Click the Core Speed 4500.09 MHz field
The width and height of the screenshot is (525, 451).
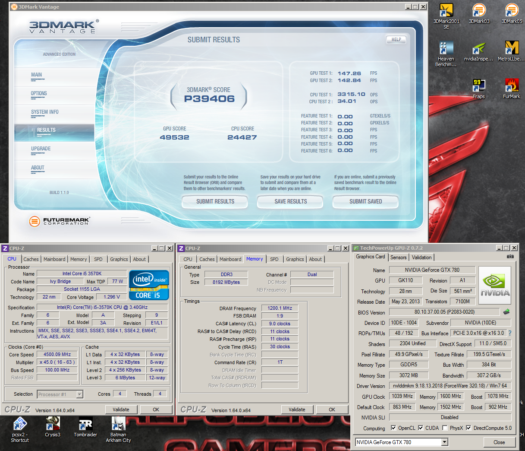(x=57, y=354)
